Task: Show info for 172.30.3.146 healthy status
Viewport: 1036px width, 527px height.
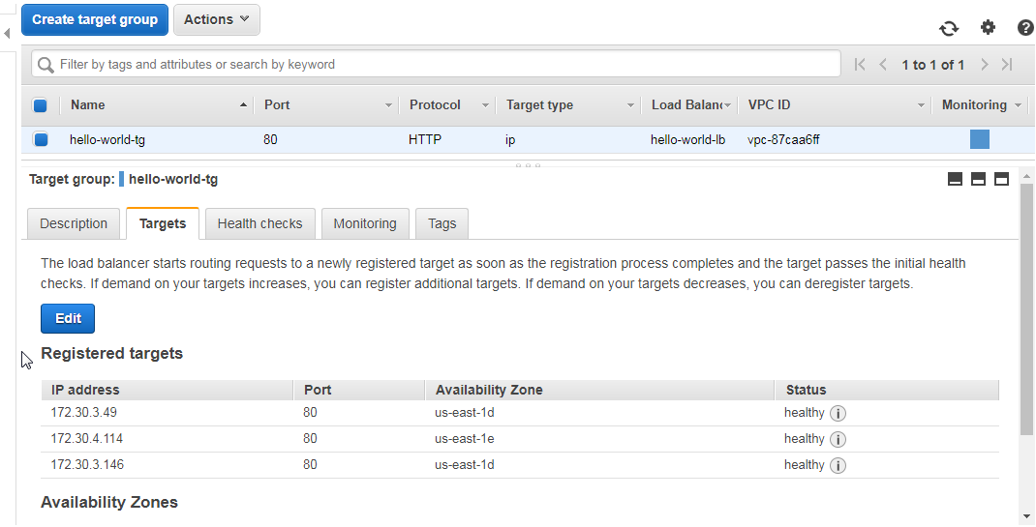Action: 838,466
